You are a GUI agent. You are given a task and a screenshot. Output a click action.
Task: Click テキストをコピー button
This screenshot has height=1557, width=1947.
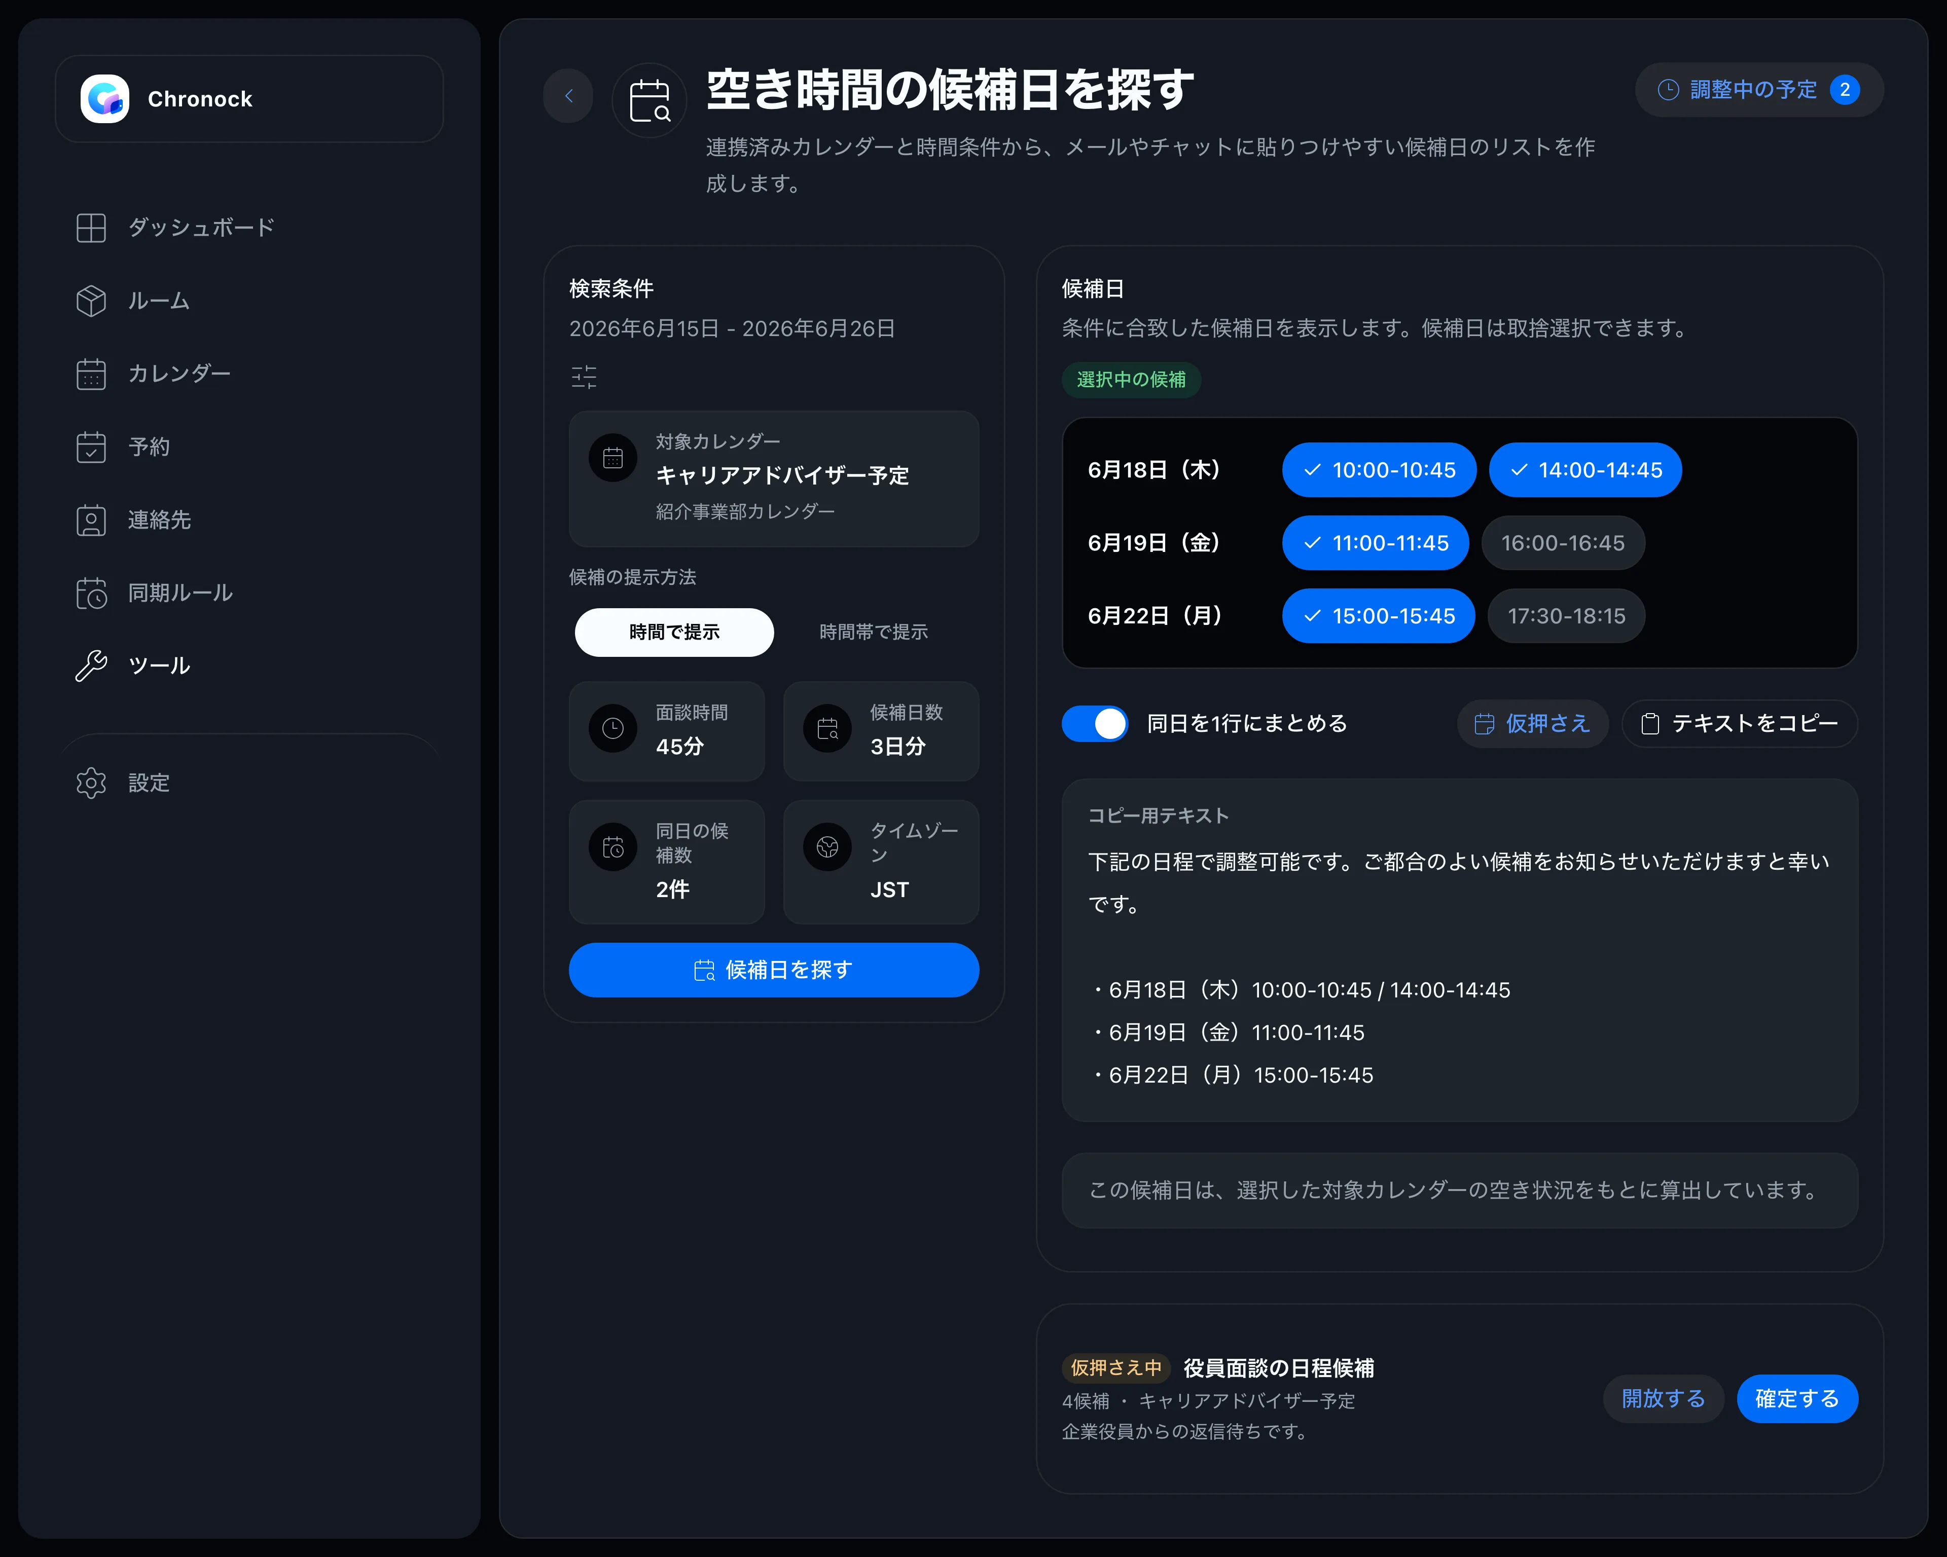(x=1739, y=723)
